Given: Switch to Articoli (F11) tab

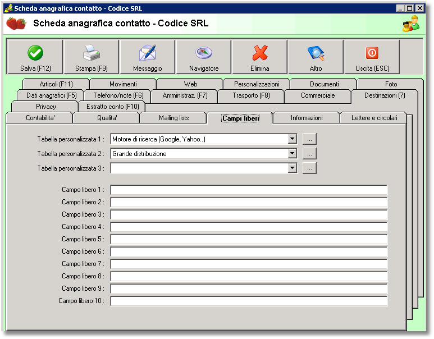Looking at the screenshot, I should (56, 84).
